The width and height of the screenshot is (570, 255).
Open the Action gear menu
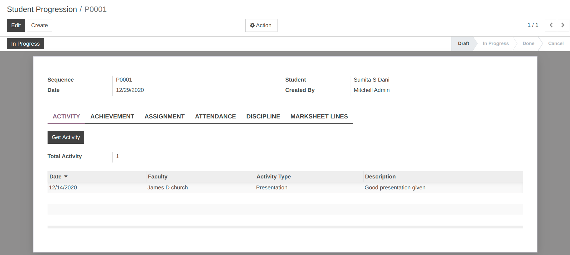pyautogui.click(x=261, y=25)
